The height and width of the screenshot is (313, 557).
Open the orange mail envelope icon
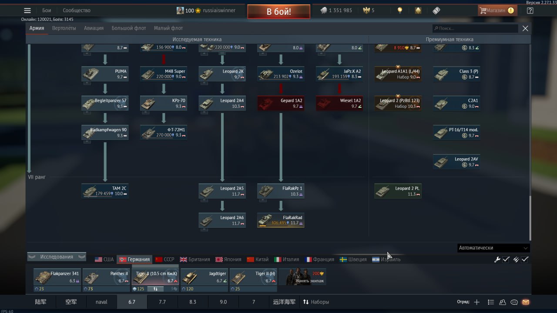pos(526,302)
